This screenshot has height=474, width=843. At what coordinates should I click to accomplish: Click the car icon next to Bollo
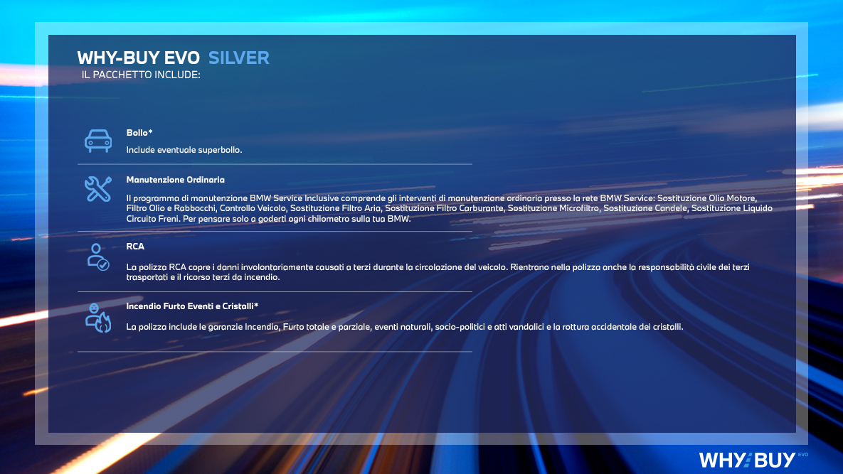tap(98, 141)
